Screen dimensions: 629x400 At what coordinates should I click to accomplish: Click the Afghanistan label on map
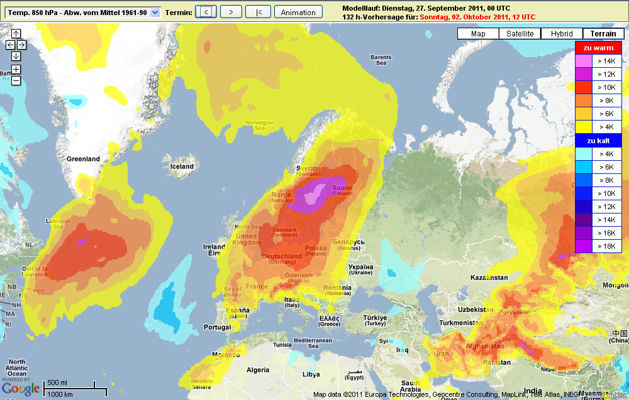[x=484, y=346]
